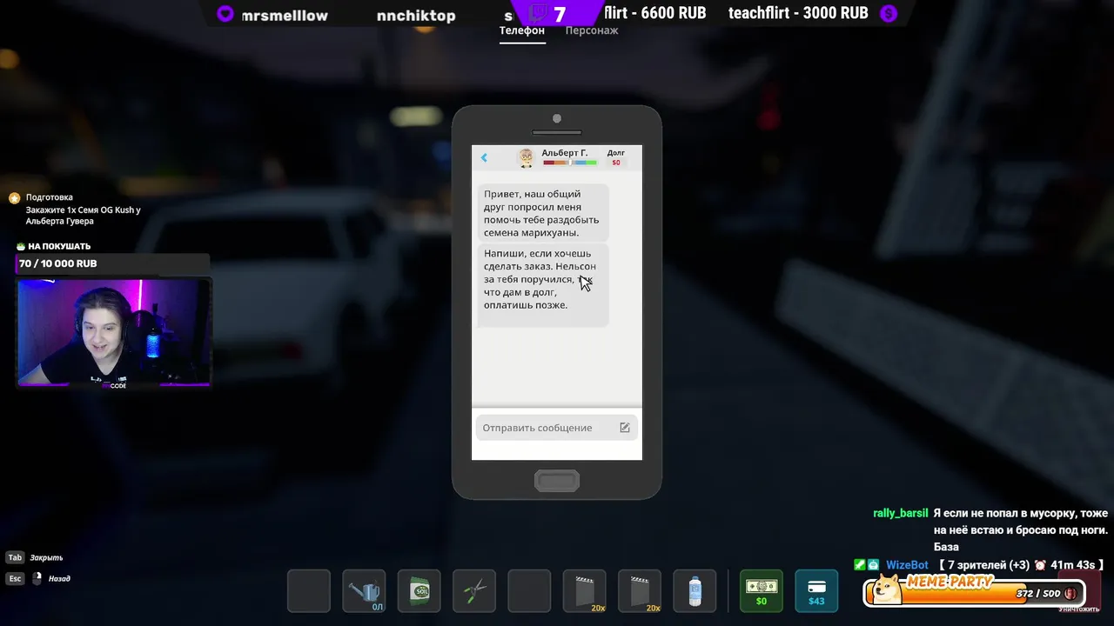The image size is (1114, 626).
Task: Click the bank card $43 slot
Action: (816, 591)
